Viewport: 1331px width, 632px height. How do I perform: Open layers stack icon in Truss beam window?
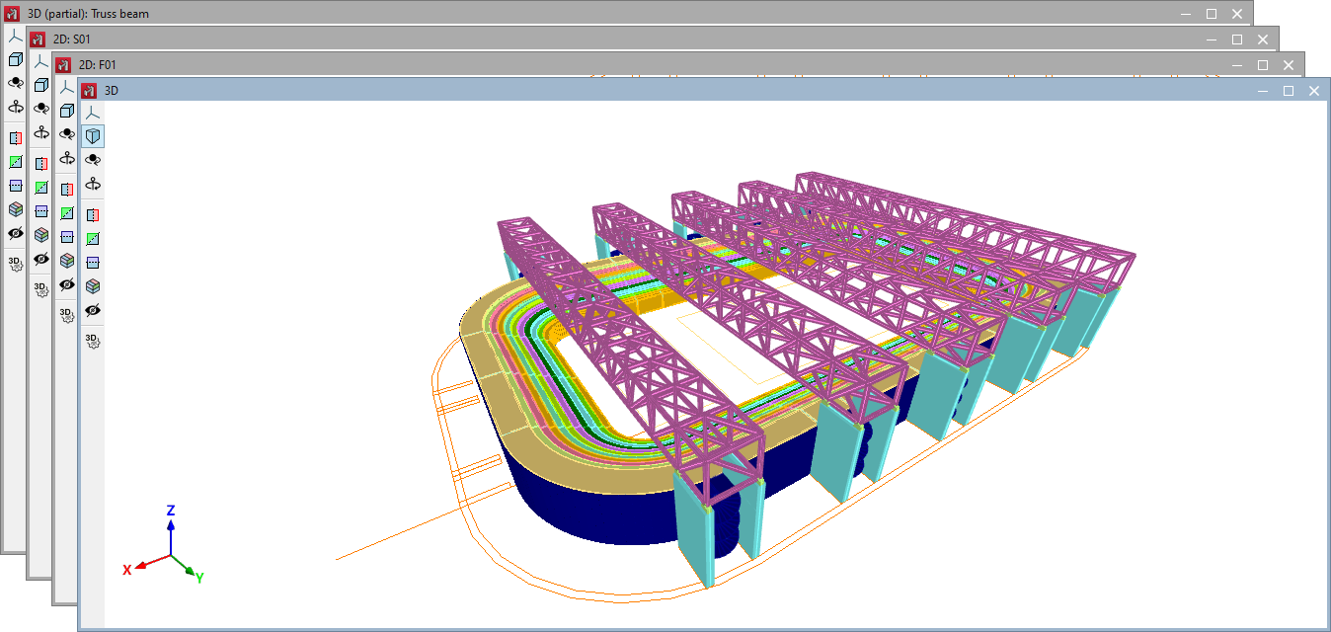click(16, 209)
